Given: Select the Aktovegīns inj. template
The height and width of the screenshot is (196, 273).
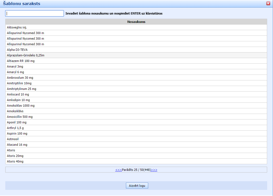Looking at the screenshot, I should 17,27.
